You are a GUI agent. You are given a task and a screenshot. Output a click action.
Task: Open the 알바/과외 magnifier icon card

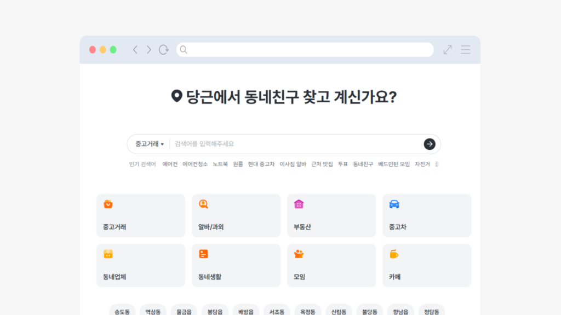(x=236, y=215)
